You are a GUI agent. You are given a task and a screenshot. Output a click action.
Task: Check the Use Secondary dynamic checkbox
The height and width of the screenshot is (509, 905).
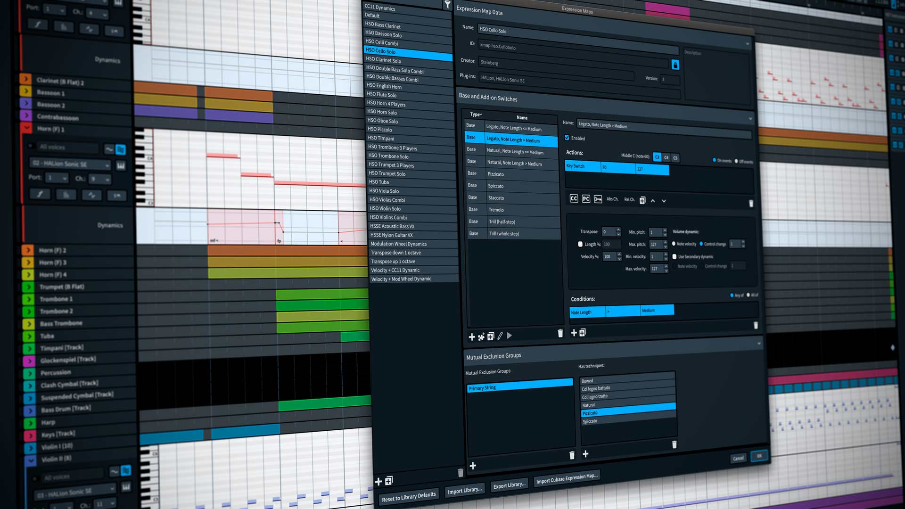(674, 257)
